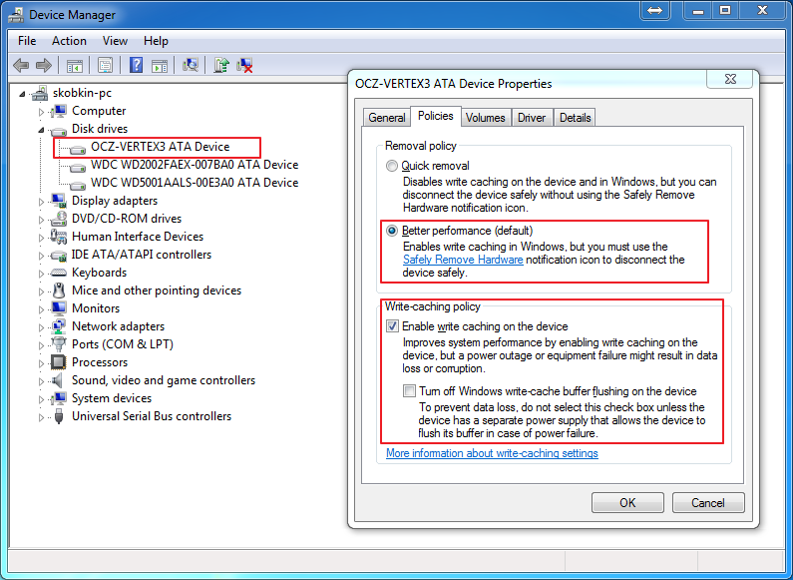Select WDC WD2002FAEX-007BA0 ATA Device
793x580 pixels.
tap(194, 165)
